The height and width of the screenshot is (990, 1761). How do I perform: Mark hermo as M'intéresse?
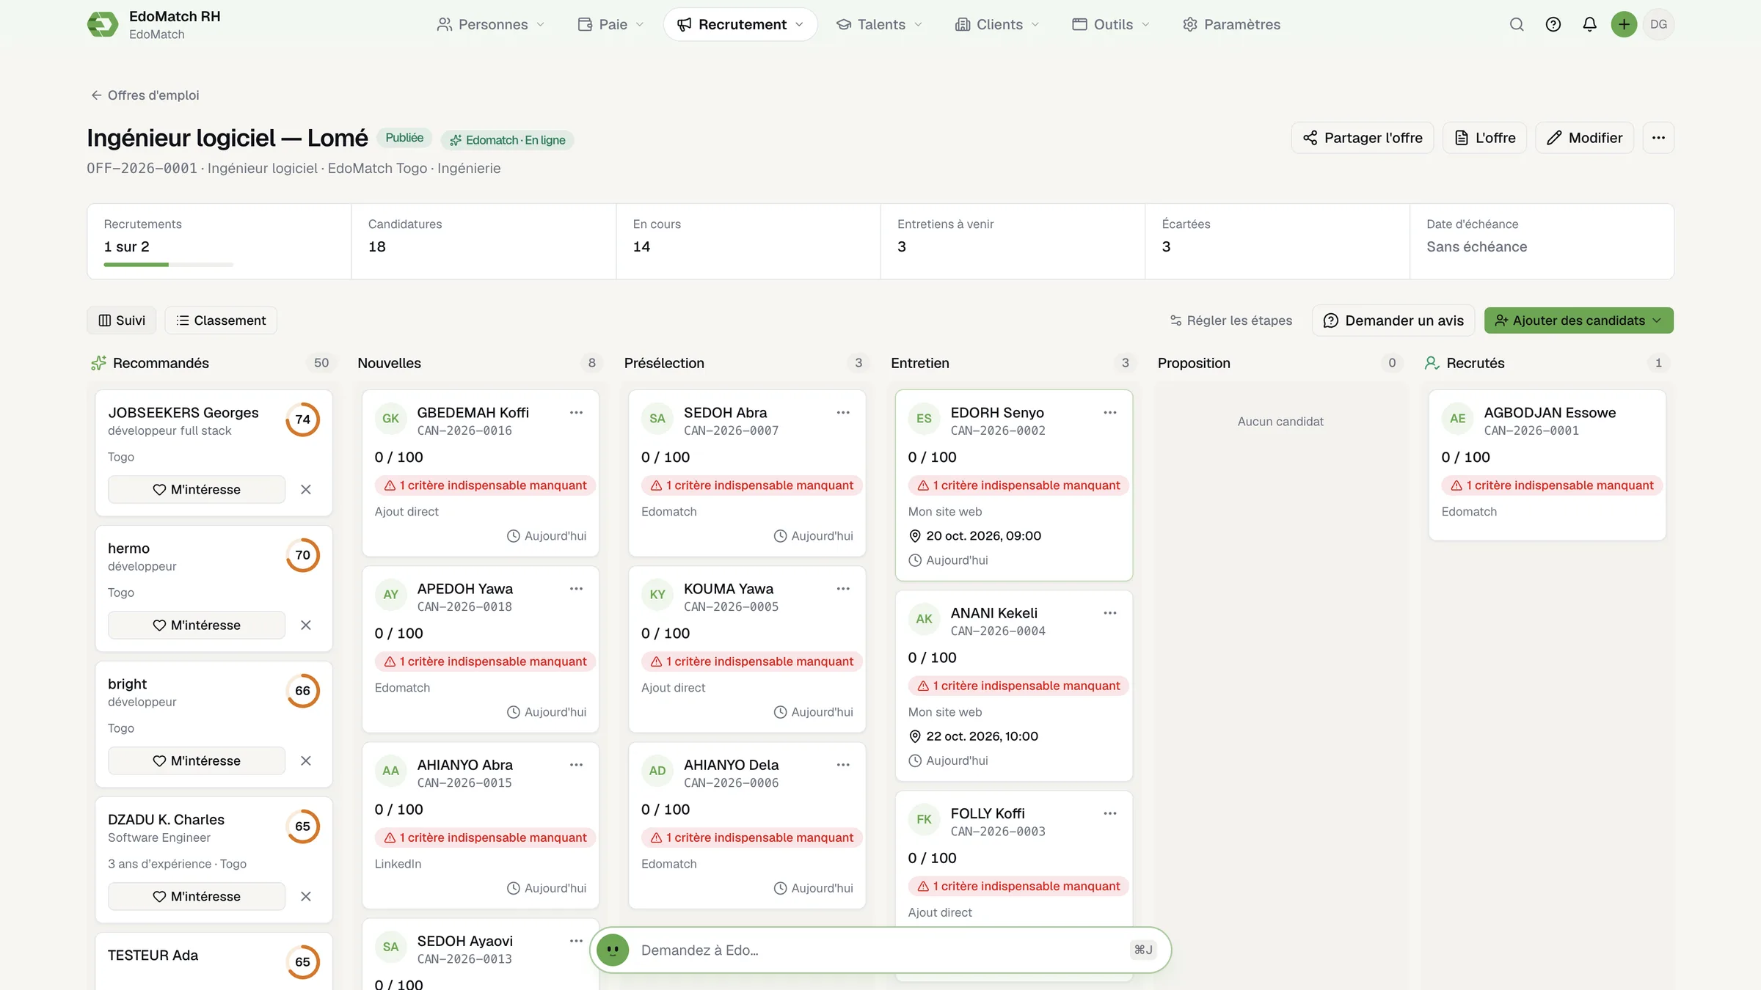tap(197, 625)
